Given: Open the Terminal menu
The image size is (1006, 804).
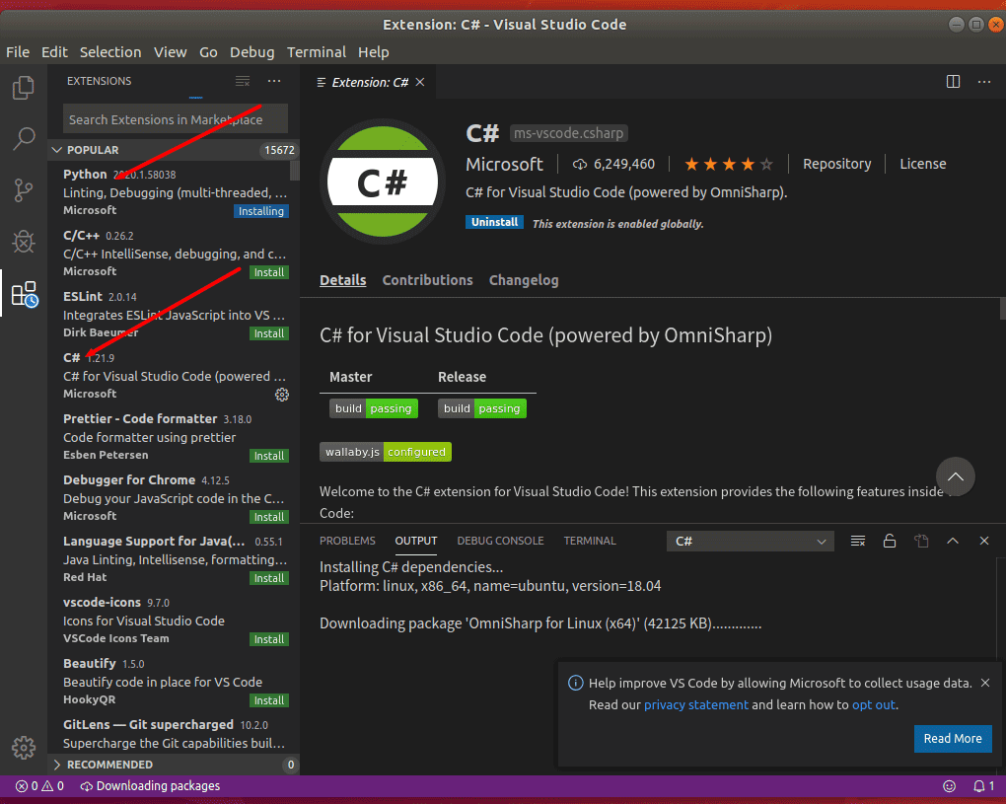Looking at the screenshot, I should (317, 52).
